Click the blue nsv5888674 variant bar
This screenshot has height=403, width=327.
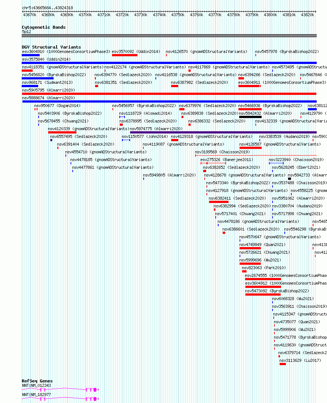(x=169, y=101)
